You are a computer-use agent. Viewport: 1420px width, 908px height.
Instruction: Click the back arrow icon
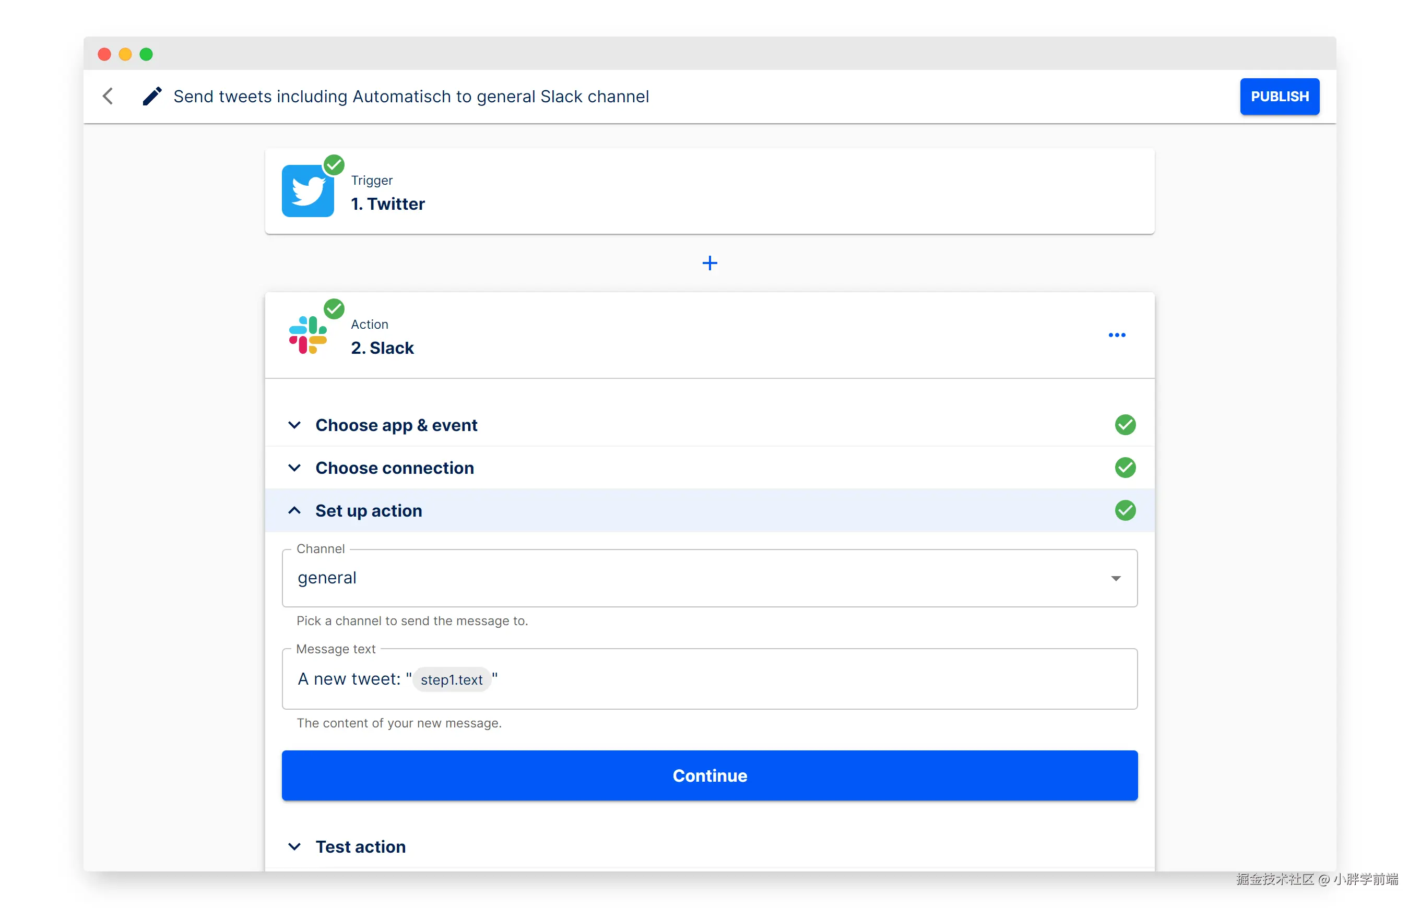108,96
